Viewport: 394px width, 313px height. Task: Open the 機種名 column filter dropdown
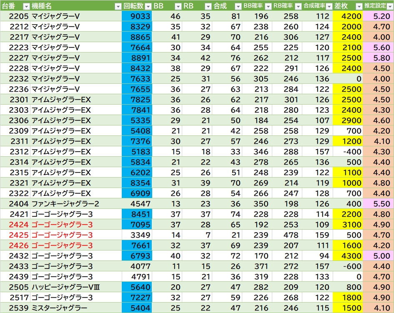pos(118,7)
